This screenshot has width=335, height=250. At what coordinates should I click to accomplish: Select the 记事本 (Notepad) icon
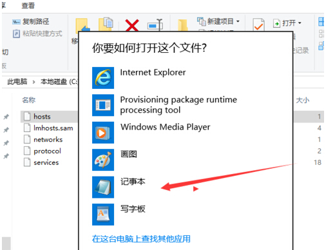click(103, 187)
